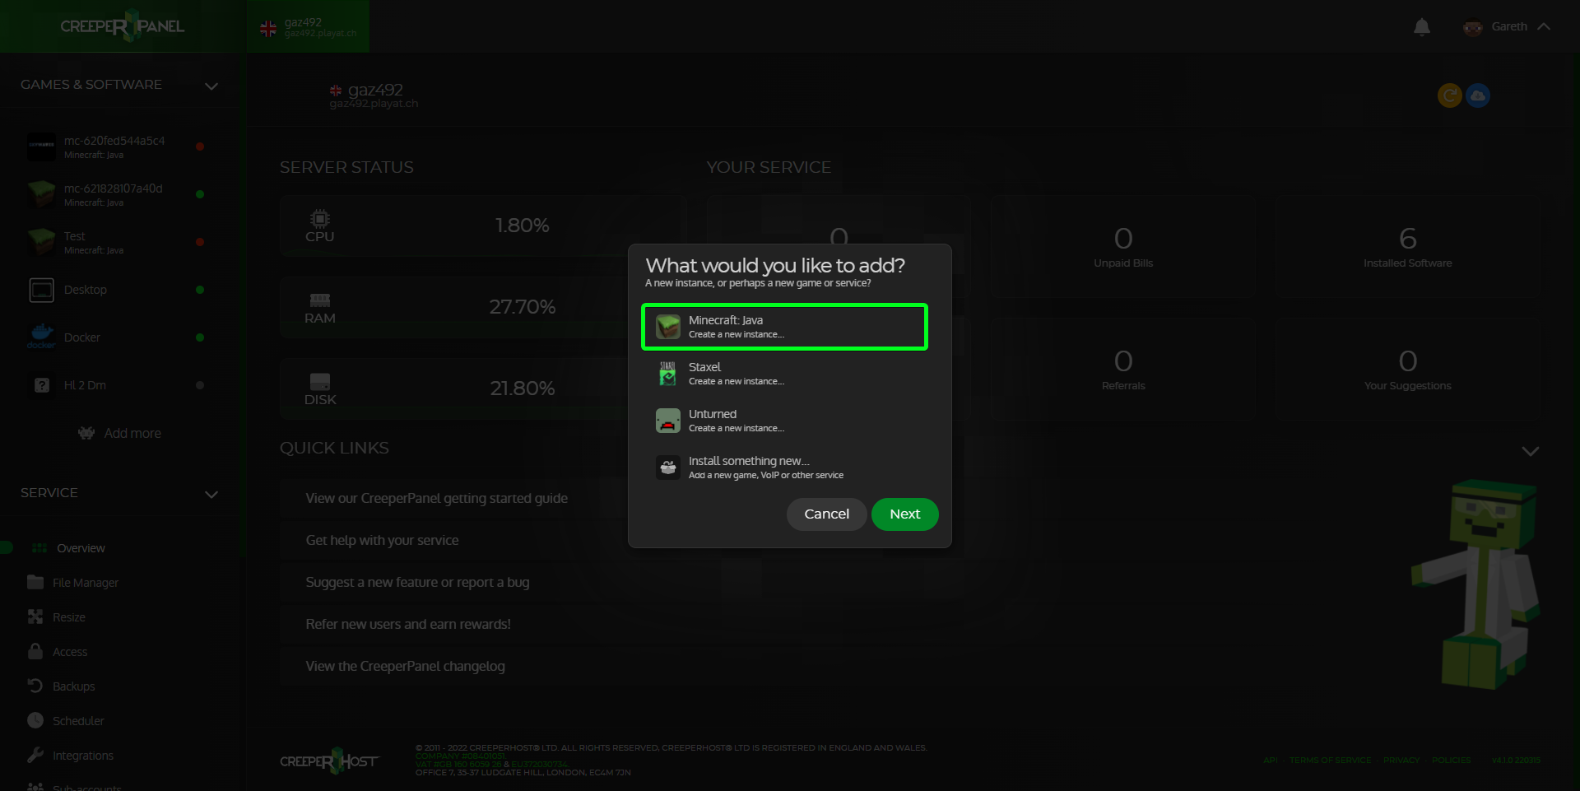This screenshot has width=1580, height=791.
Task: Click the Terms of Service footer link
Action: point(1330,760)
